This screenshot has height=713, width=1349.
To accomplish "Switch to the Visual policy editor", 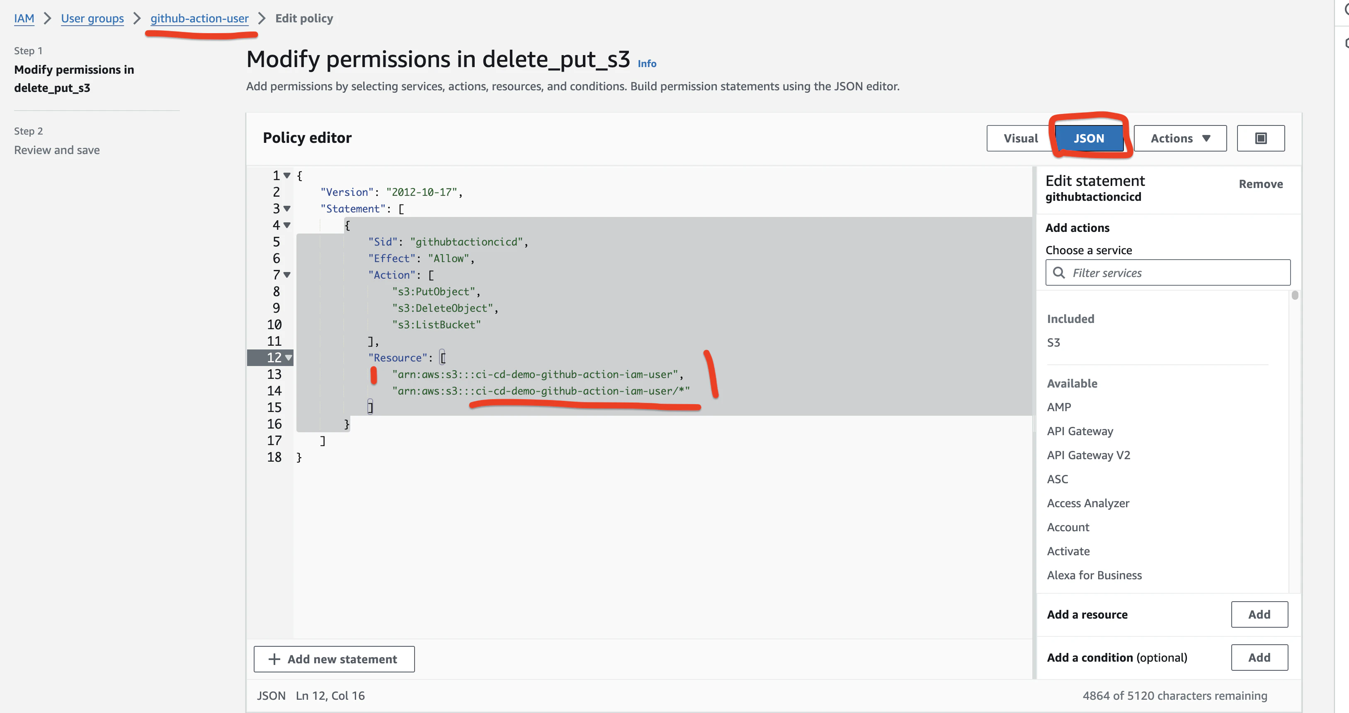I will (x=1020, y=138).
